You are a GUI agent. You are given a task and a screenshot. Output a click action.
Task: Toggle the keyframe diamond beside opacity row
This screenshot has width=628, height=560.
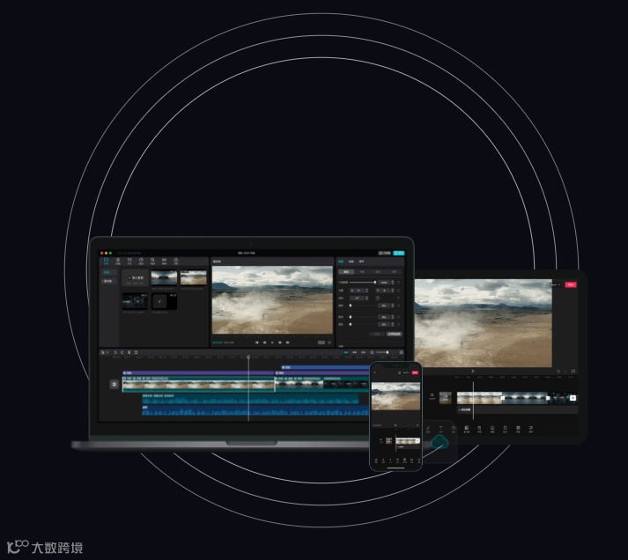pos(398,283)
